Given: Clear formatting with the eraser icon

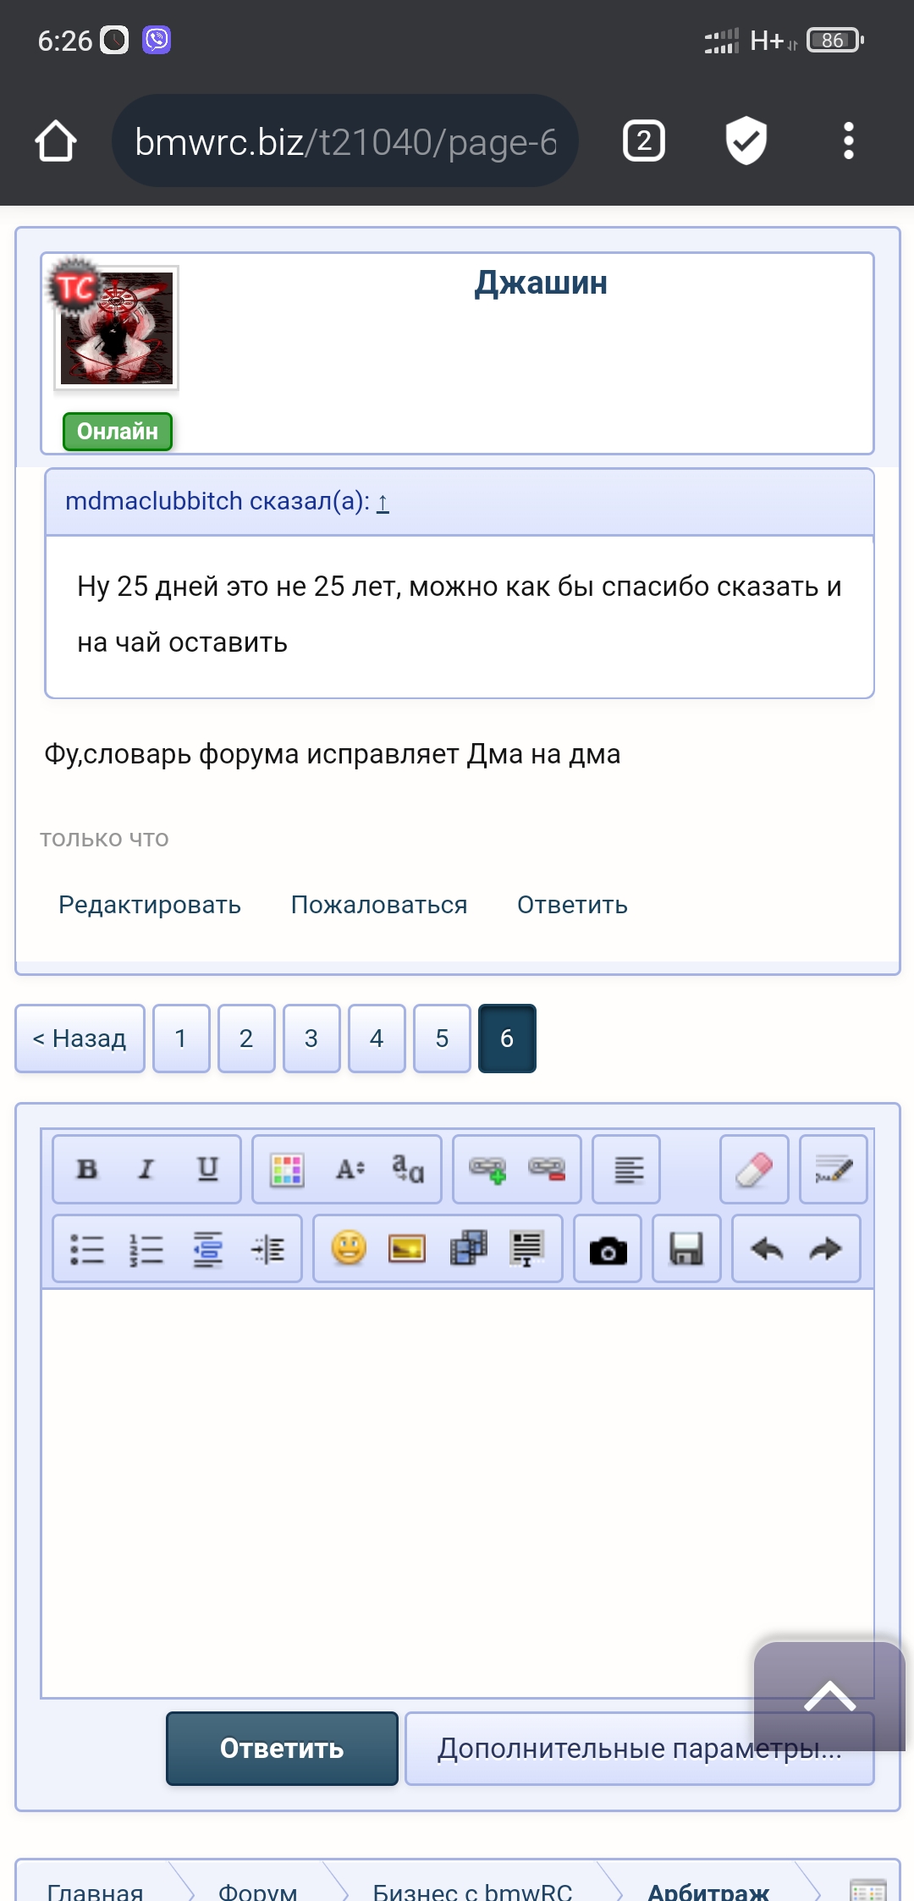Looking at the screenshot, I should point(754,1170).
